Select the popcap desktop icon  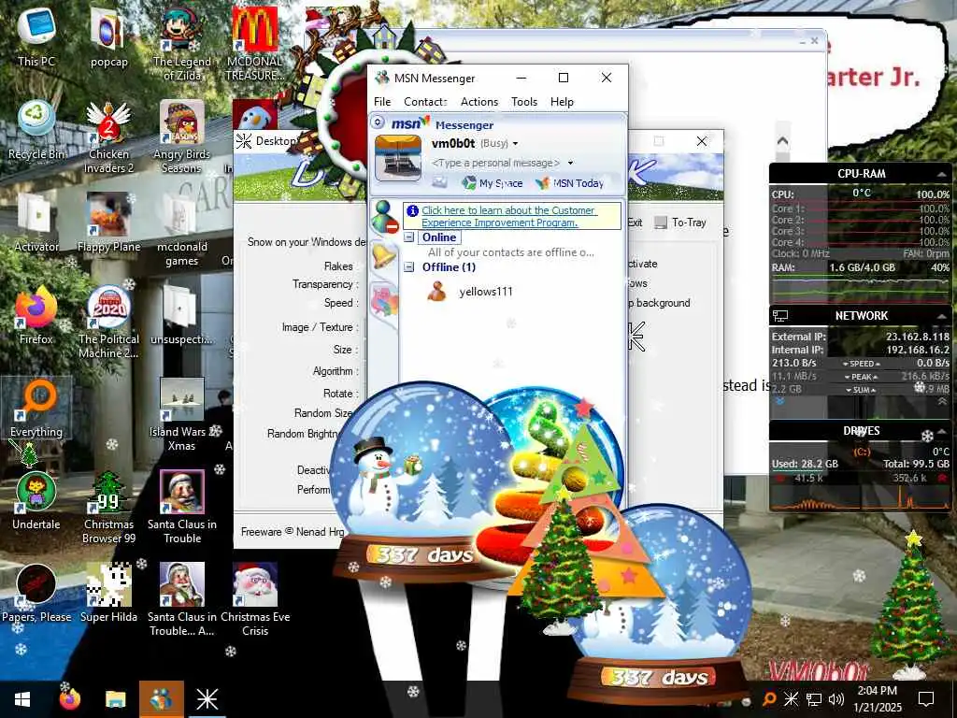108,36
